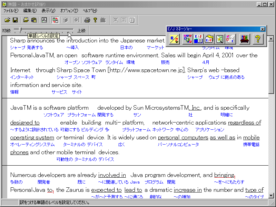Click the vertical scrollbar up arrow
This screenshot has width=276, height=207.
click(x=271, y=38)
